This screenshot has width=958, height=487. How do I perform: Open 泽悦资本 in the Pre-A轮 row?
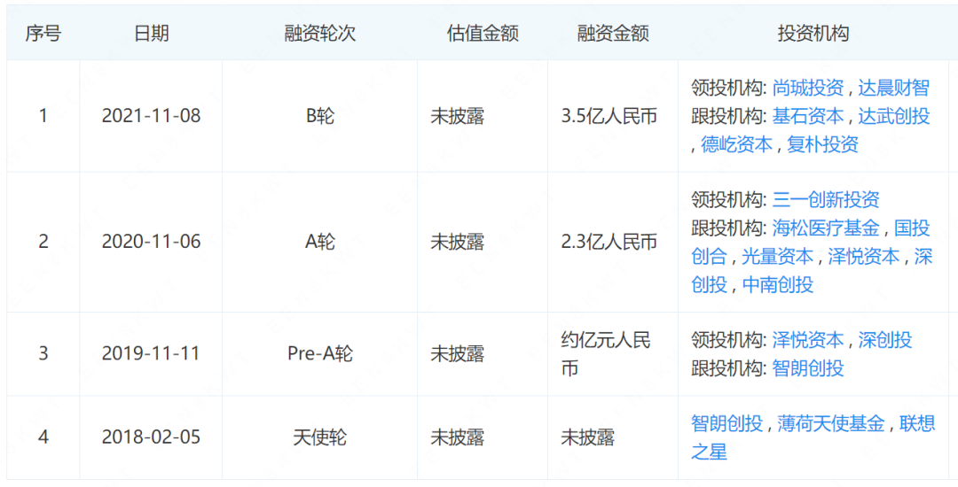point(808,340)
